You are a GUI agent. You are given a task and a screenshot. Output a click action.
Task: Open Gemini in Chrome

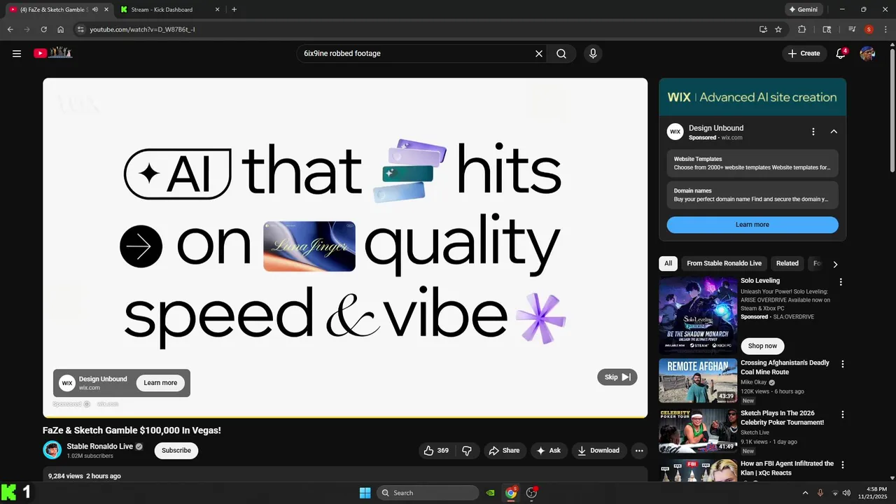click(803, 10)
